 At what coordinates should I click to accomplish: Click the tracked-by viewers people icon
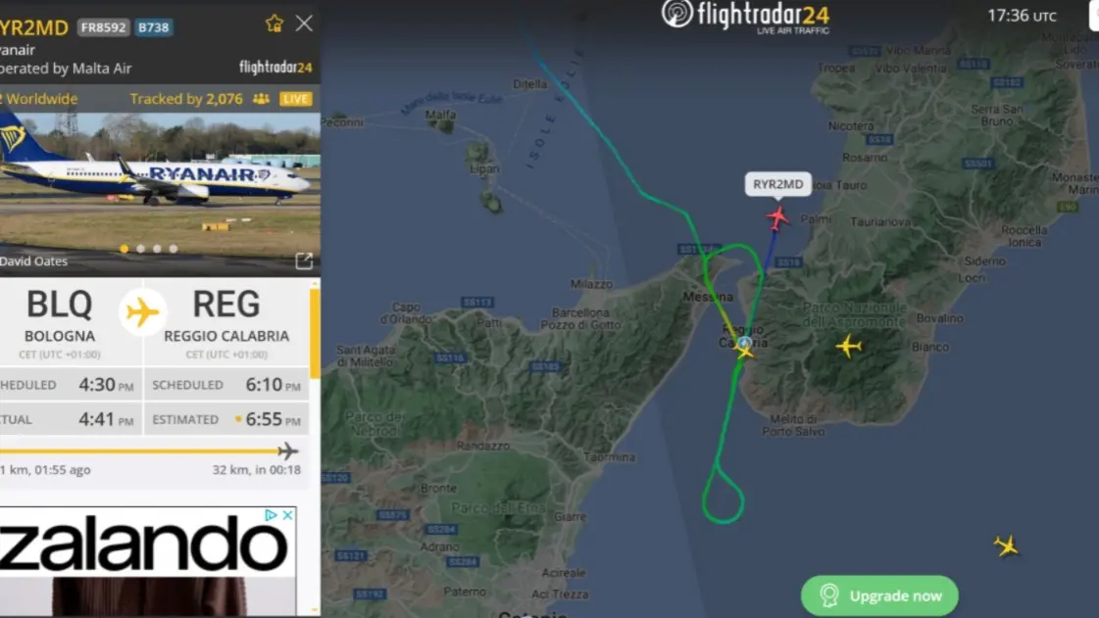tap(261, 99)
